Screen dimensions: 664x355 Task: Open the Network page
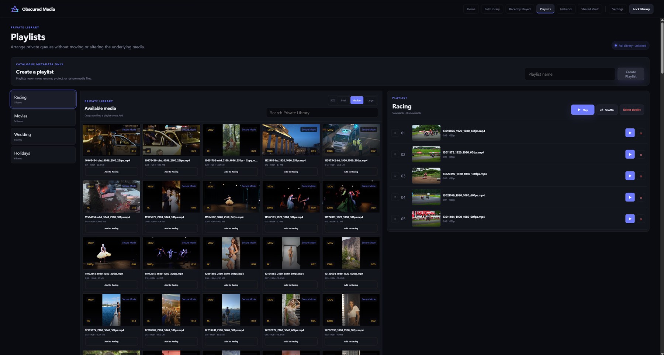(x=566, y=9)
